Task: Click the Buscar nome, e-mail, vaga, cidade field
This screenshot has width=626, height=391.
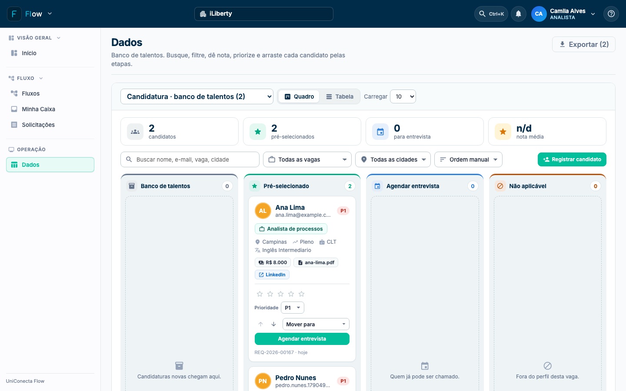Action: [190, 159]
